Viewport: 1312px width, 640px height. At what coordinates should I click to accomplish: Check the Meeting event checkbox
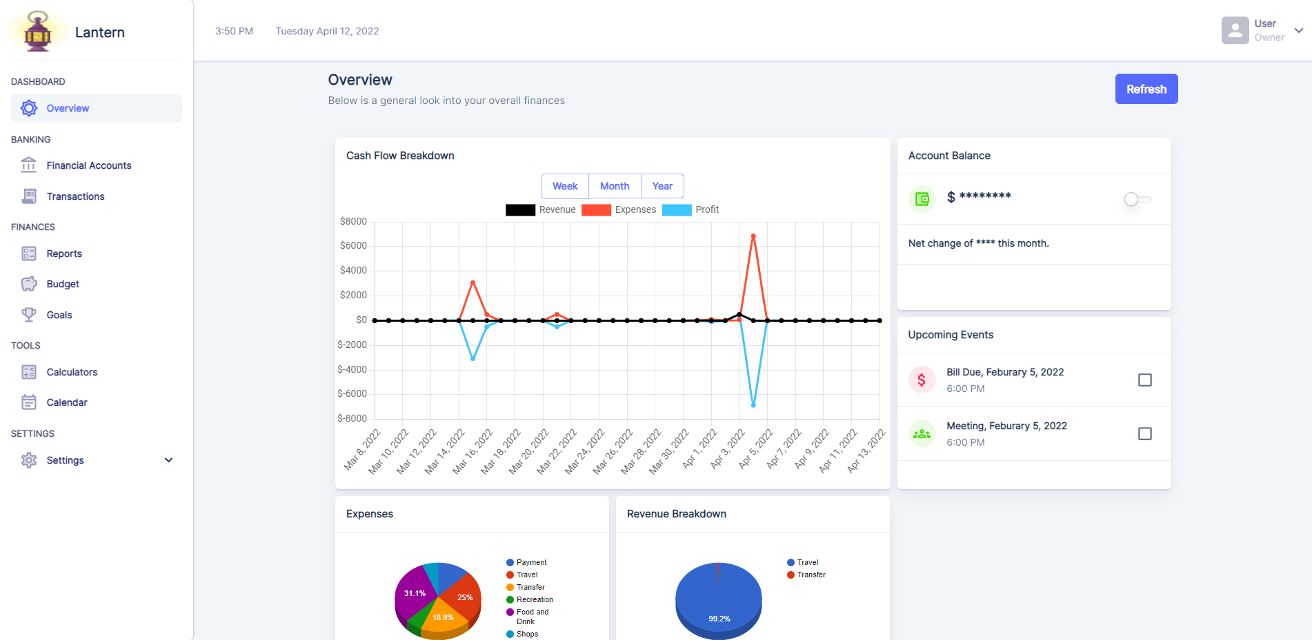point(1145,433)
